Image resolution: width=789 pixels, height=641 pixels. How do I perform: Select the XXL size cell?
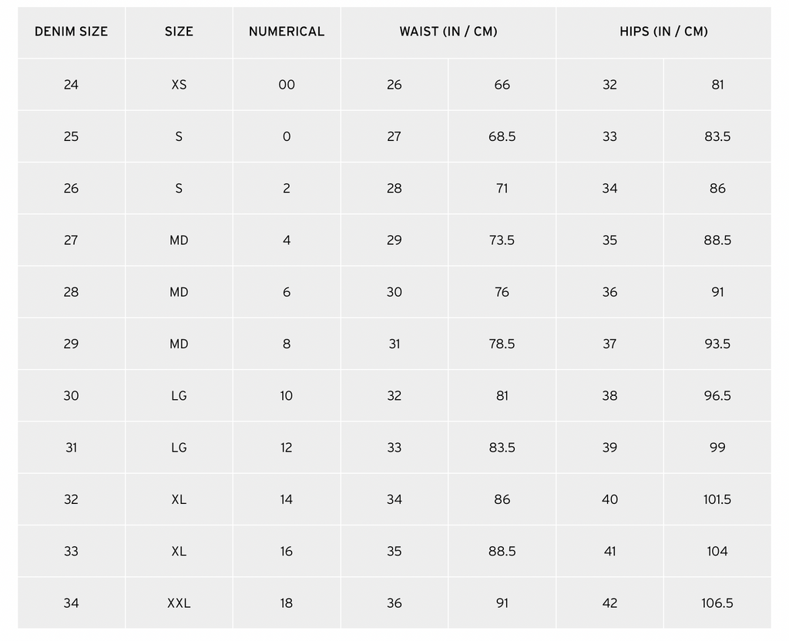[179, 602]
